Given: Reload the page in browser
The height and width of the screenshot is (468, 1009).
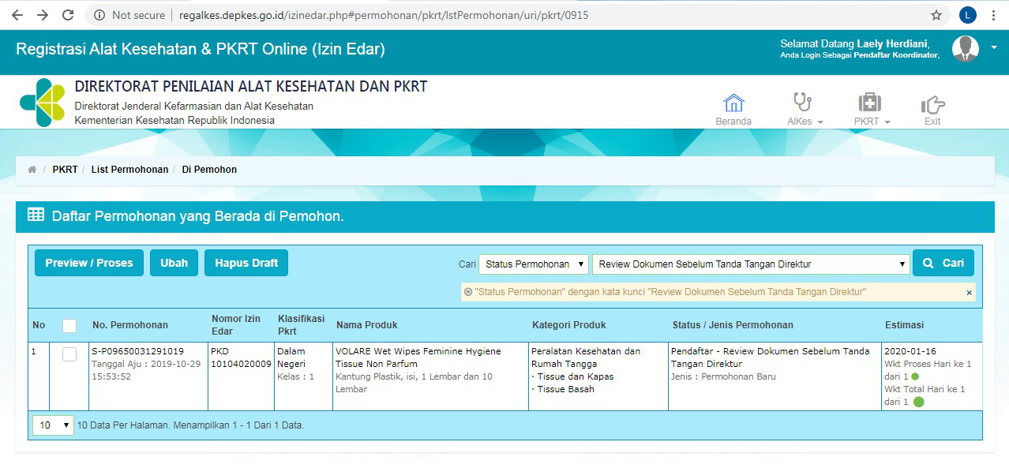Looking at the screenshot, I should (x=68, y=15).
